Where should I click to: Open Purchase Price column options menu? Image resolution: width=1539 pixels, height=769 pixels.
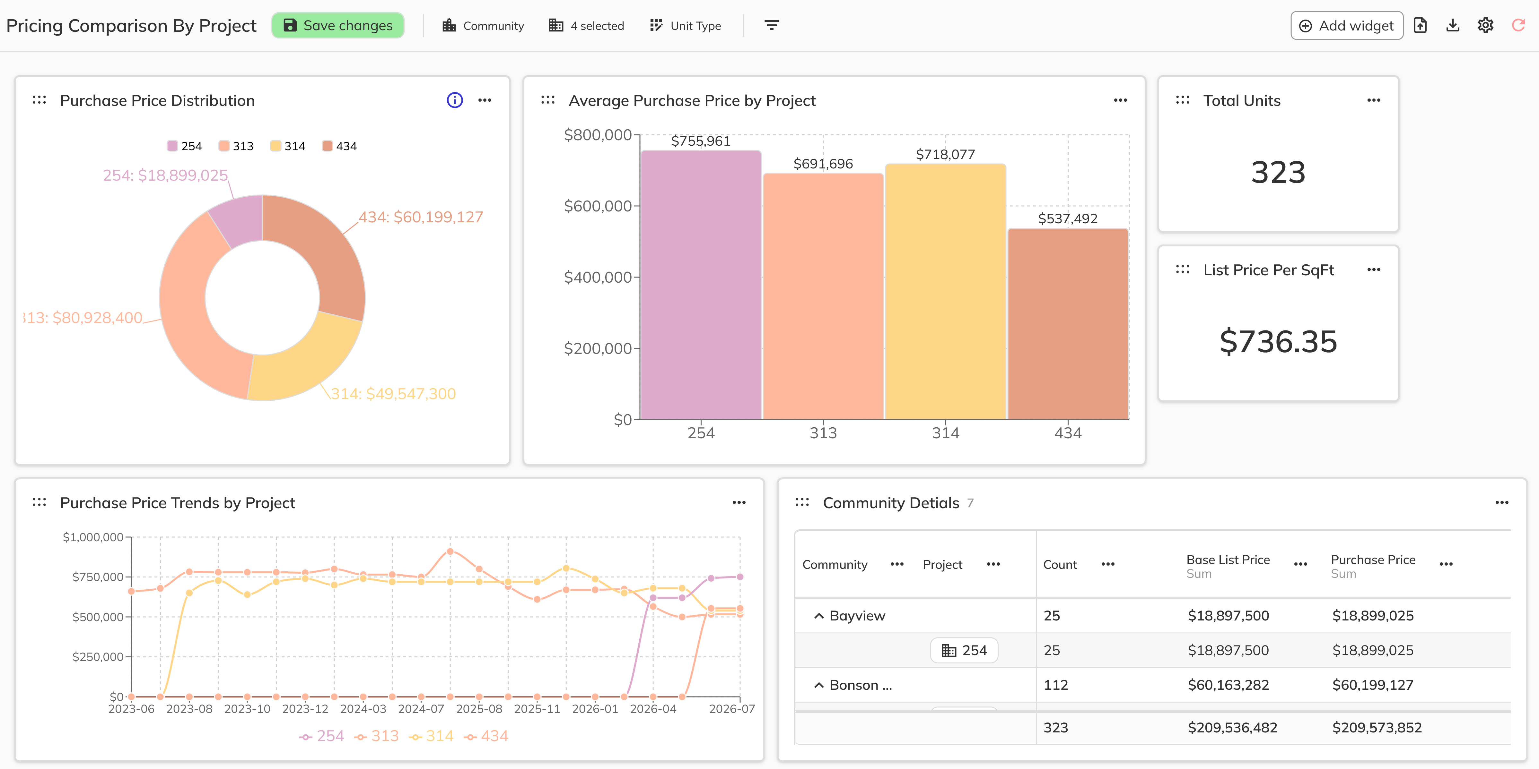coord(1446,565)
